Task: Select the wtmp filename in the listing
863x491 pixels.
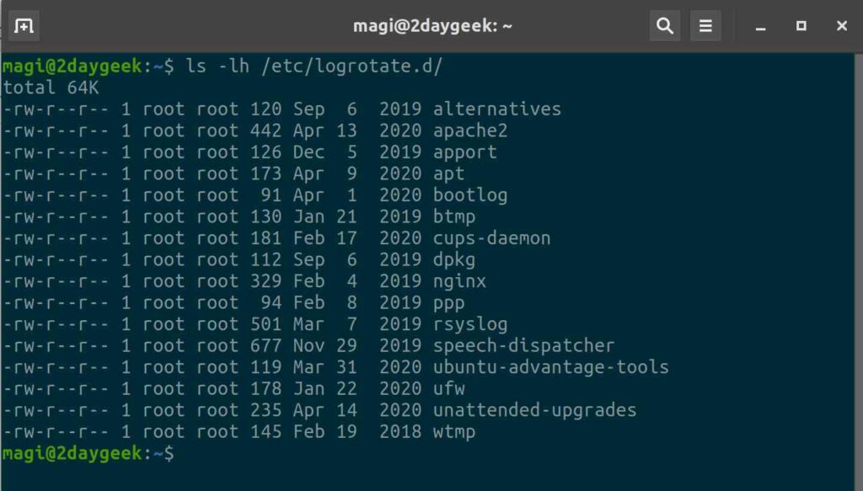Action: tap(455, 431)
